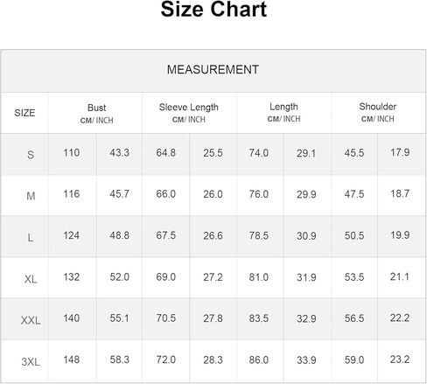Click the XL size row label
This screenshot has height=384, width=427.
31,279
